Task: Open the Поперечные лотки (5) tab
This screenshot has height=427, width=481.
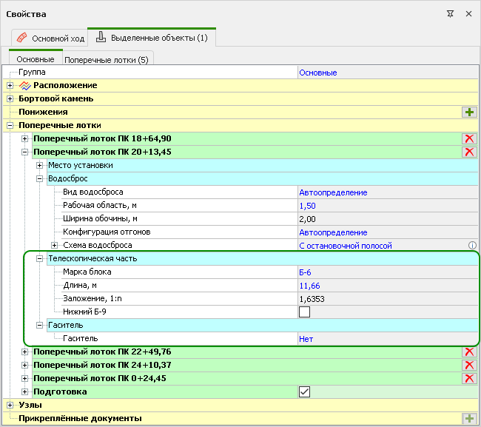Action: click(107, 59)
